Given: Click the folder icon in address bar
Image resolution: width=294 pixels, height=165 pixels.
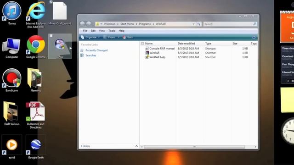Looking at the screenshot, I should [x=97, y=24].
